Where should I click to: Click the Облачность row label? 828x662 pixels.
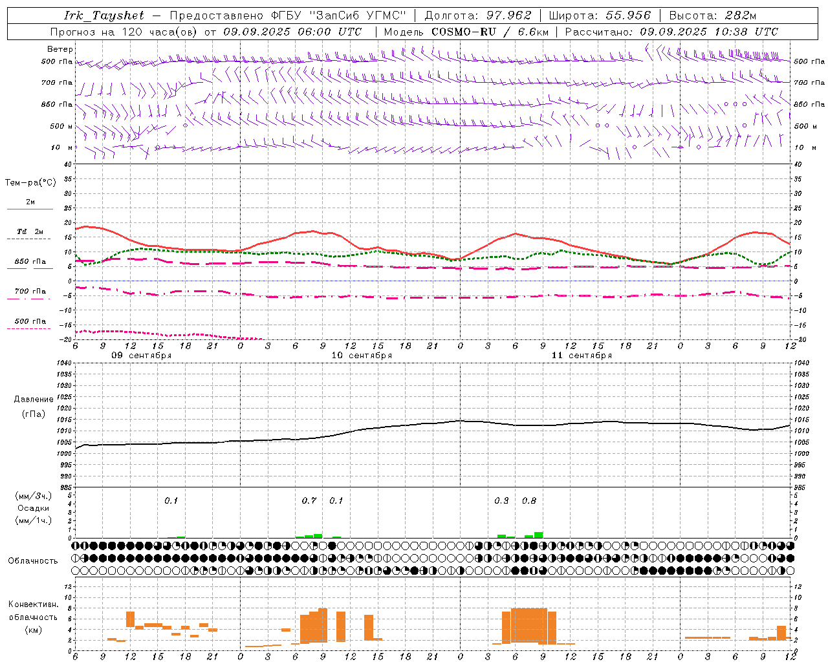[x=33, y=561]
